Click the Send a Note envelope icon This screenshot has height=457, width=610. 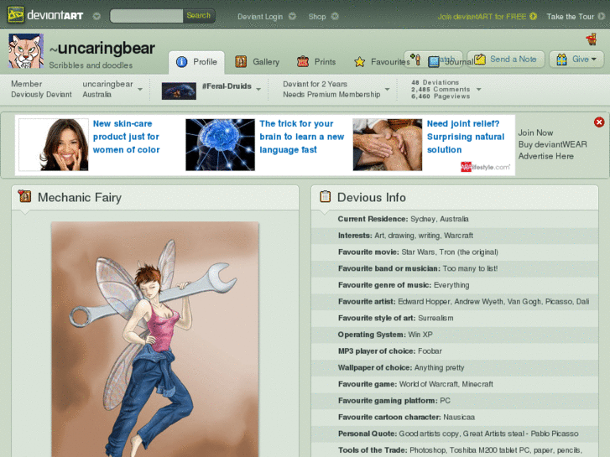click(480, 60)
